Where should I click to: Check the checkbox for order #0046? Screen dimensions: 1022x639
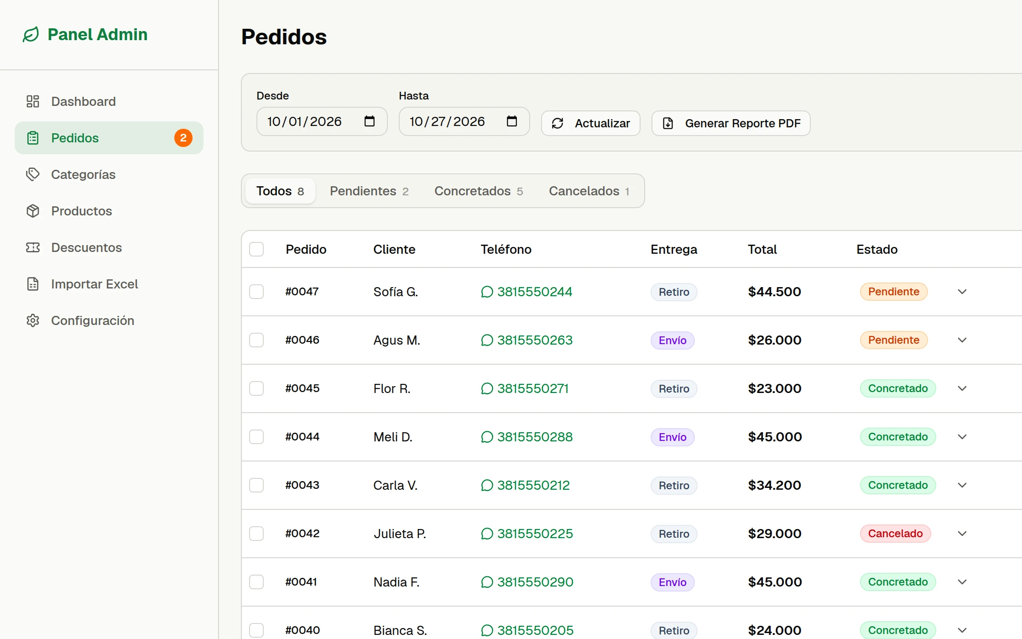(x=256, y=340)
